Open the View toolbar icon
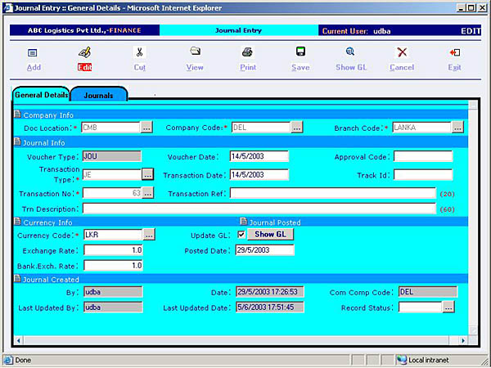 point(195,52)
